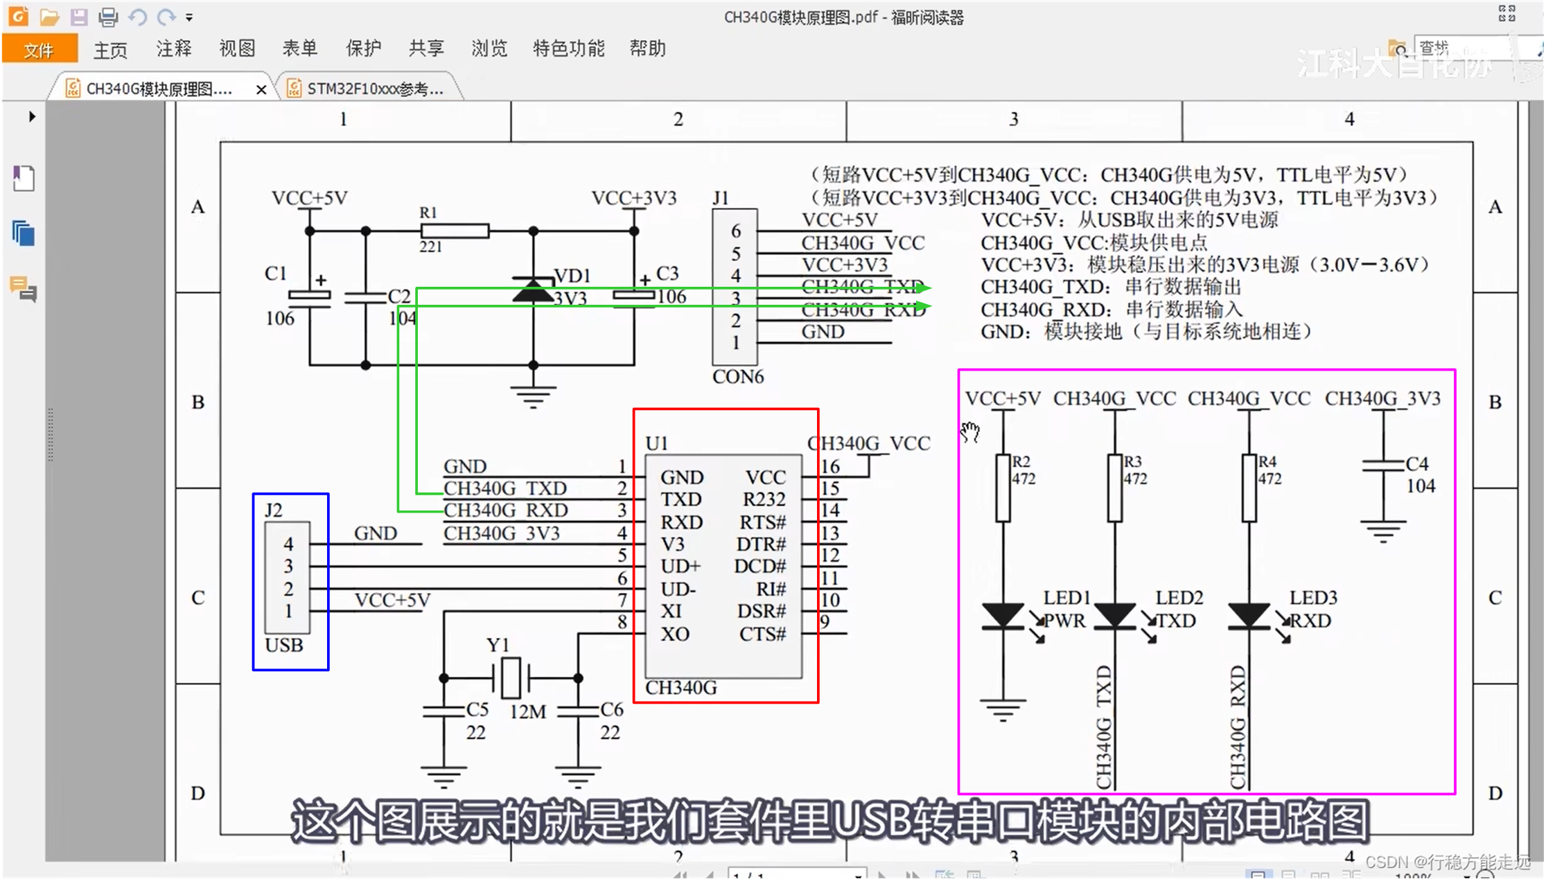Open the page number dropdown
The width and height of the screenshot is (1546, 879).
[x=858, y=875]
